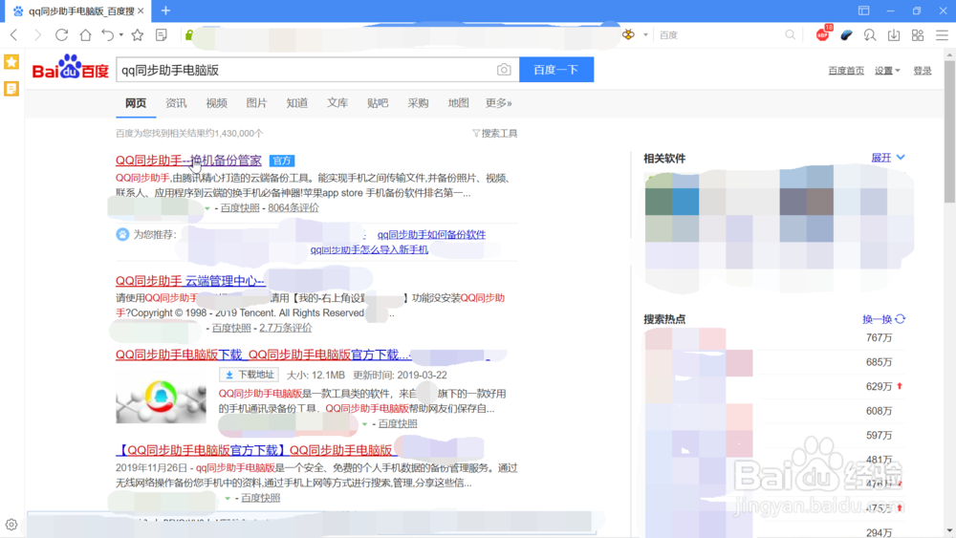This screenshot has width=956, height=538.
Task: Click the undo closed tab icon
Action: coord(107,34)
